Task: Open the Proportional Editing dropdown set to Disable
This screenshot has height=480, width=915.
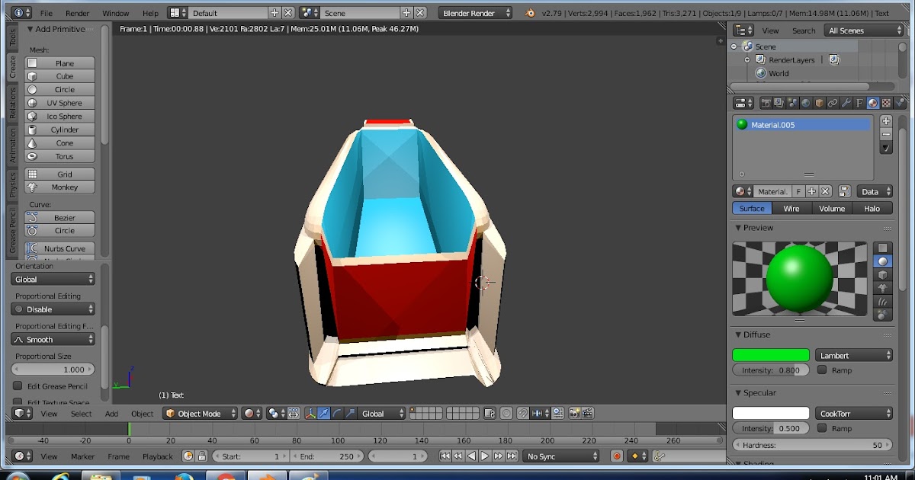Action: pyautogui.click(x=52, y=309)
